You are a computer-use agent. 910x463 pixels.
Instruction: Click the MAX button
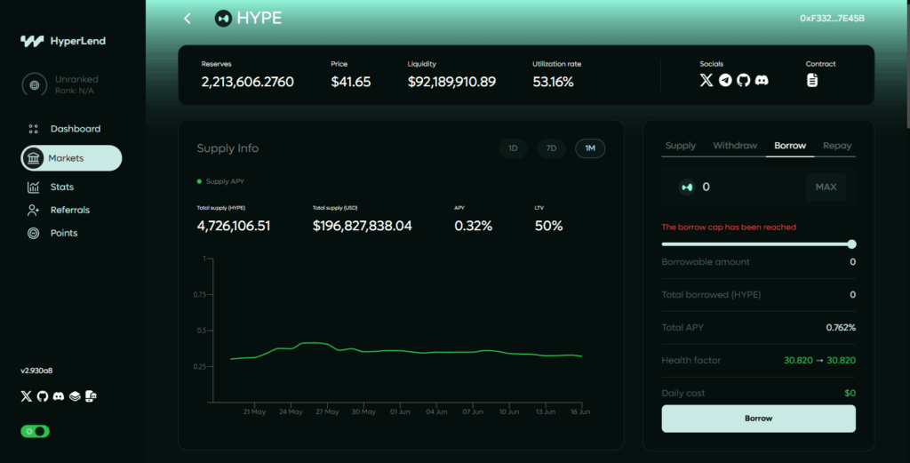pyautogui.click(x=826, y=187)
